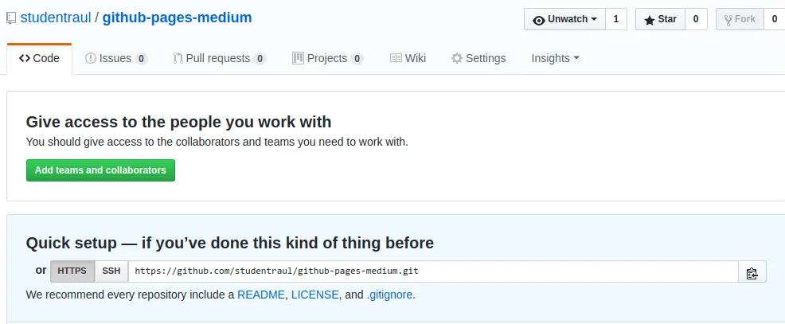Open the Wiki tab

coord(408,59)
